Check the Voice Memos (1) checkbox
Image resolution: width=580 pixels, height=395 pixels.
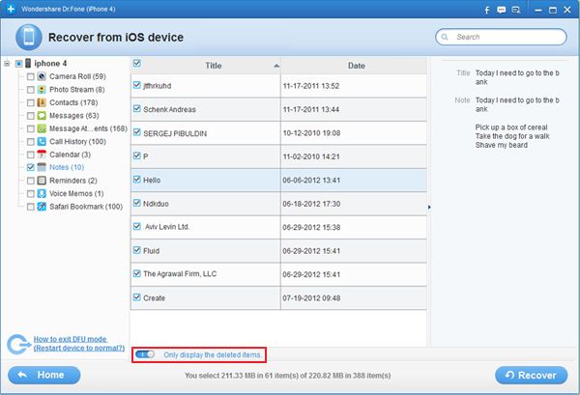31,193
